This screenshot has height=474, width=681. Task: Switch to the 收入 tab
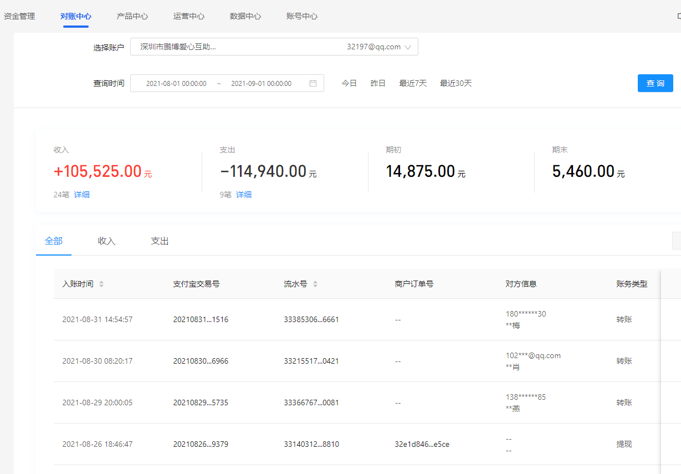tap(106, 241)
